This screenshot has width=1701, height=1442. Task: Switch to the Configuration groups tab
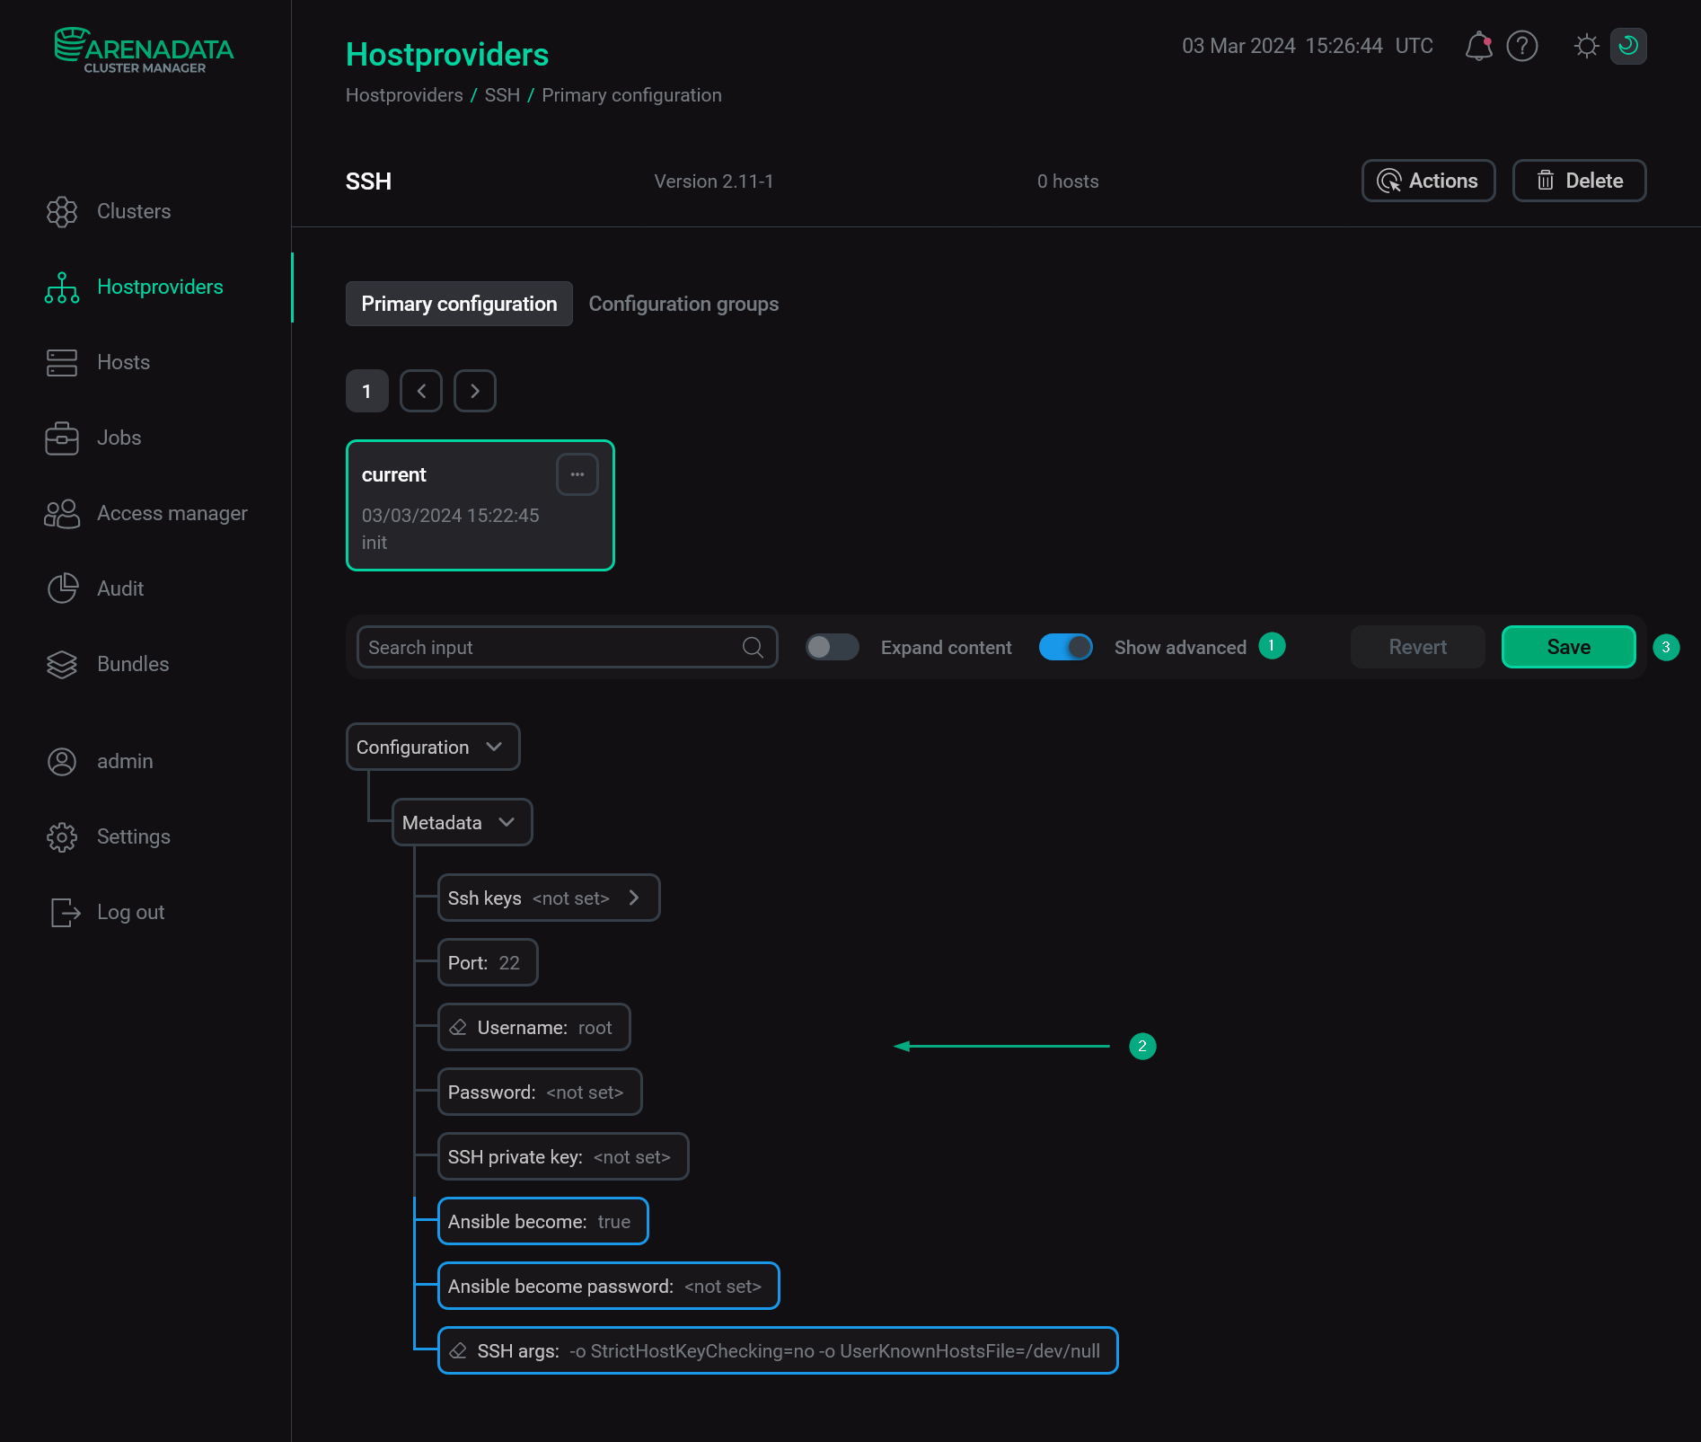(x=683, y=304)
